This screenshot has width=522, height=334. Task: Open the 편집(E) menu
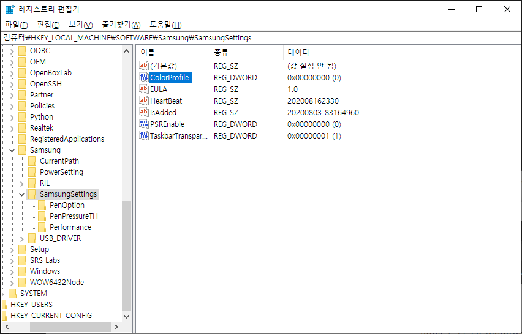click(x=48, y=25)
